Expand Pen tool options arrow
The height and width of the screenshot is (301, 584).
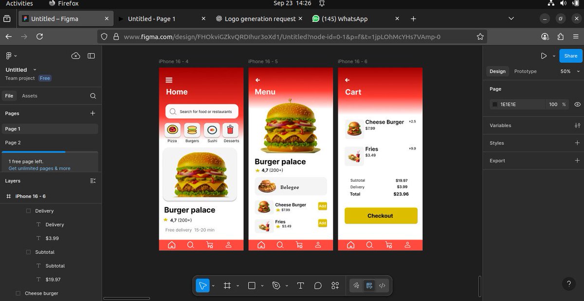coord(287,286)
